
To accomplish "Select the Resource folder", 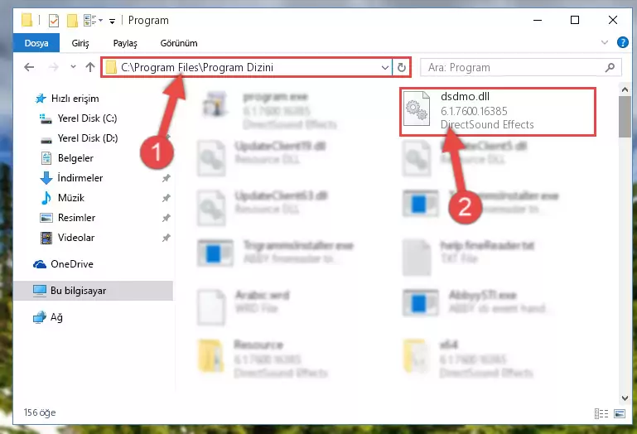I will (263, 358).
